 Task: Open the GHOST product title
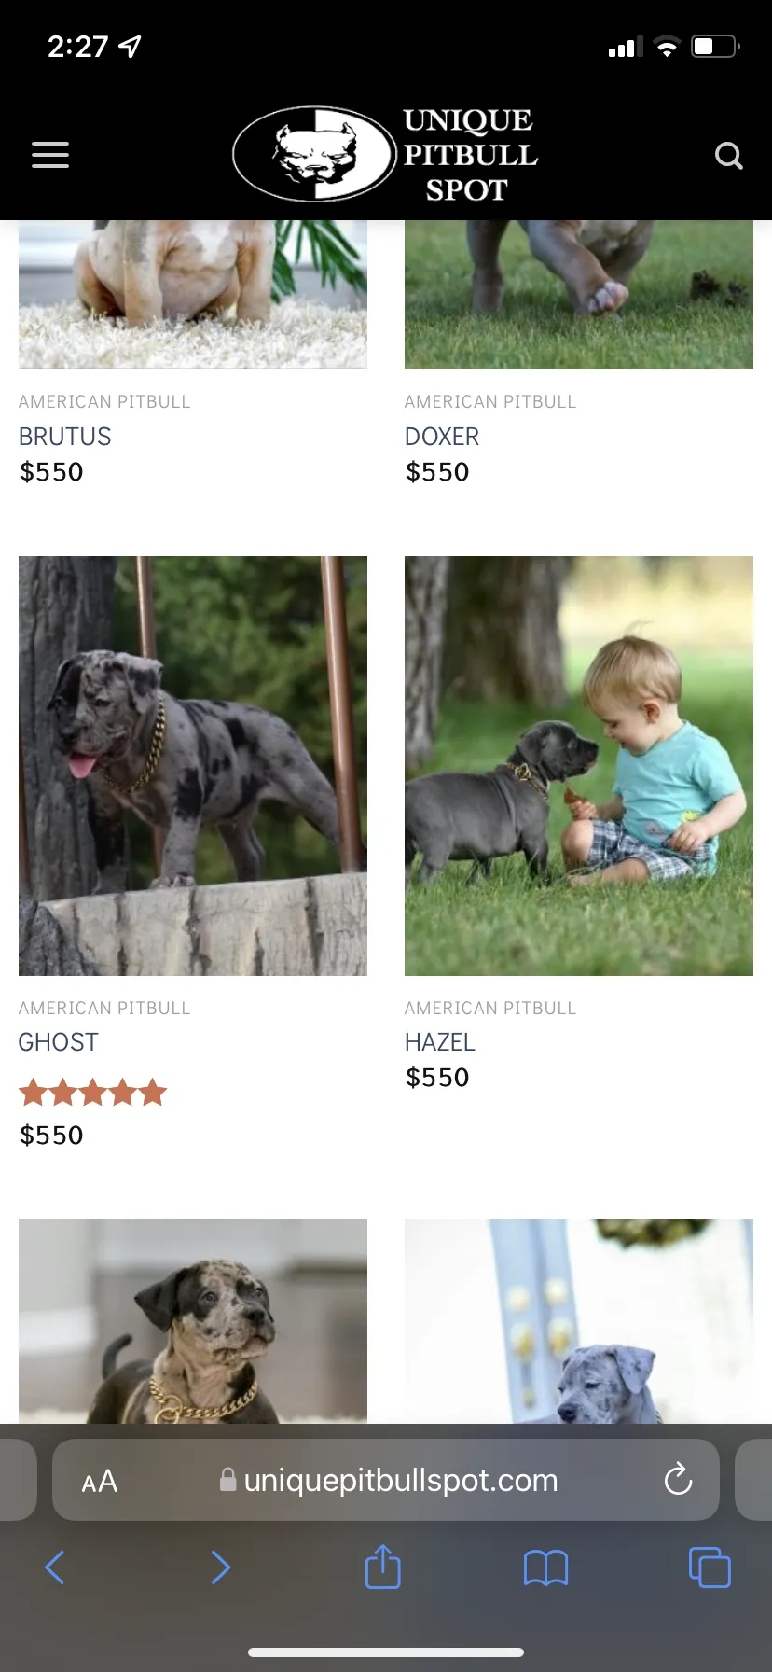pos(59,1042)
